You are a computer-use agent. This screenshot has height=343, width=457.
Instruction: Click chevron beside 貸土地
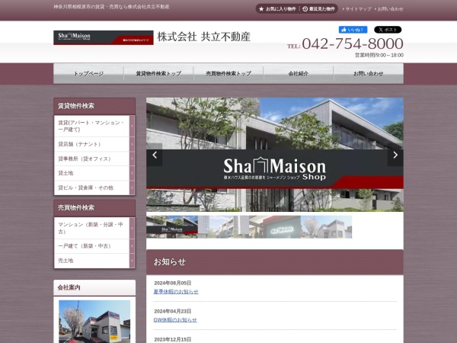(x=132, y=173)
